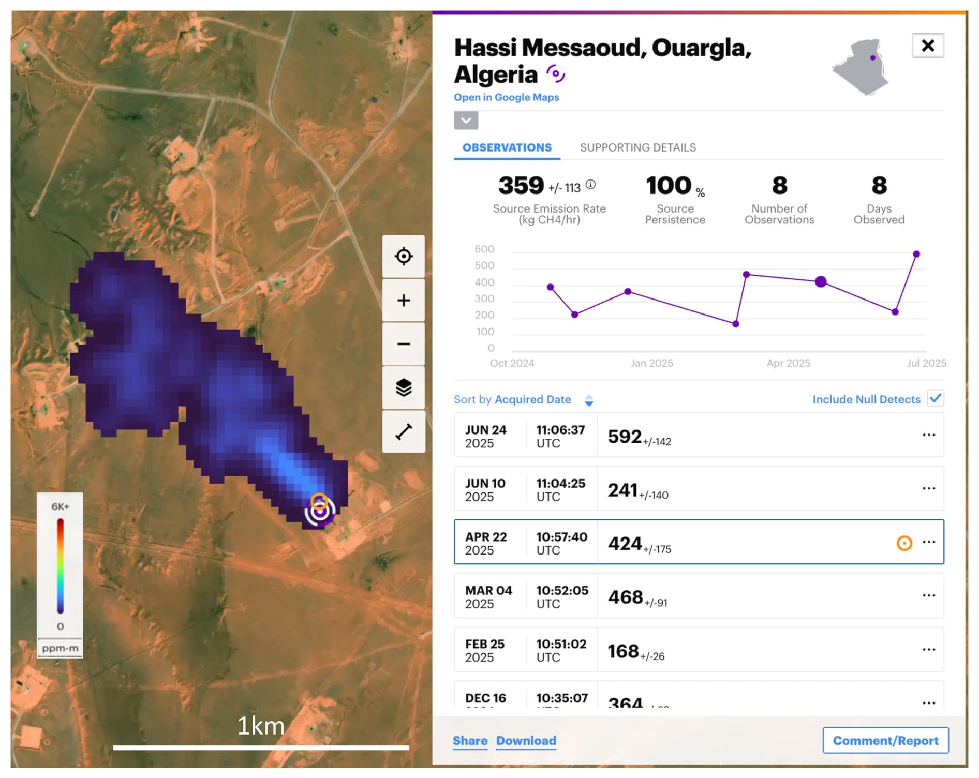Zoom in using the plus button

click(404, 300)
